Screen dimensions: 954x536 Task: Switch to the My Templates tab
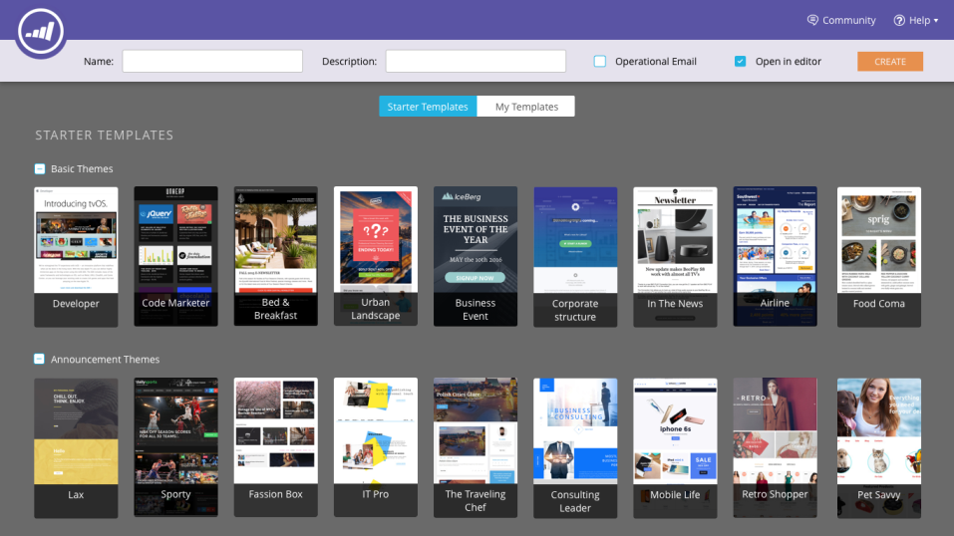(x=525, y=107)
